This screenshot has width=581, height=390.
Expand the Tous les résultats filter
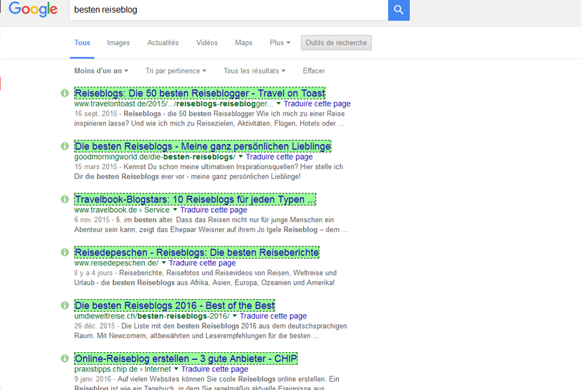pos(254,71)
